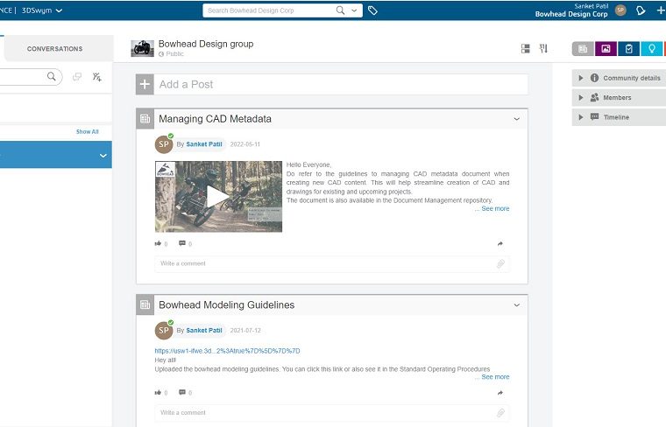The width and height of the screenshot is (666, 427).
Task: See more of the Bowhead Modeling Guidelines post
Action: (495, 377)
